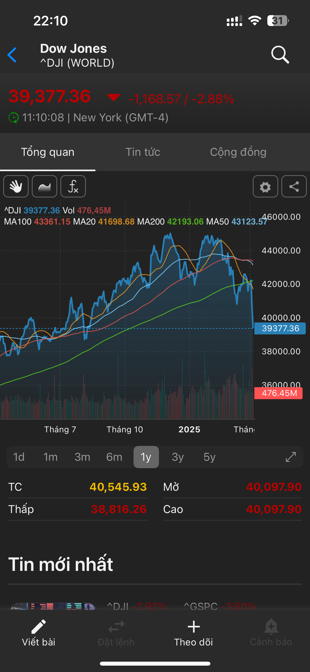Switch to 5y time range

pos(210,457)
